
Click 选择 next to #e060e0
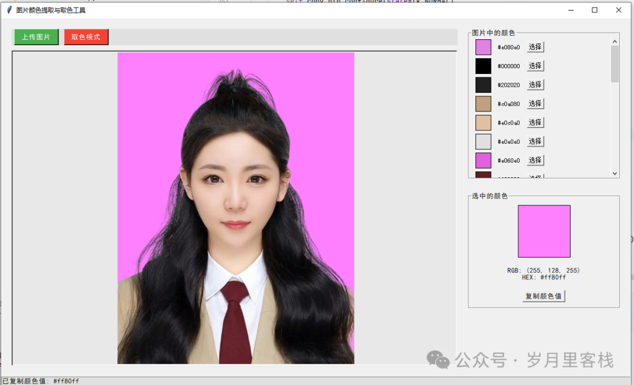535,160
